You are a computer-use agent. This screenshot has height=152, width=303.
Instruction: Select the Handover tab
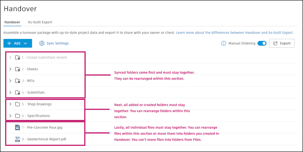coord(12,22)
